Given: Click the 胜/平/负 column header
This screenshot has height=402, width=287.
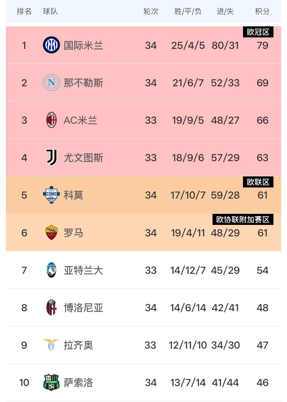Looking at the screenshot, I should (188, 11).
